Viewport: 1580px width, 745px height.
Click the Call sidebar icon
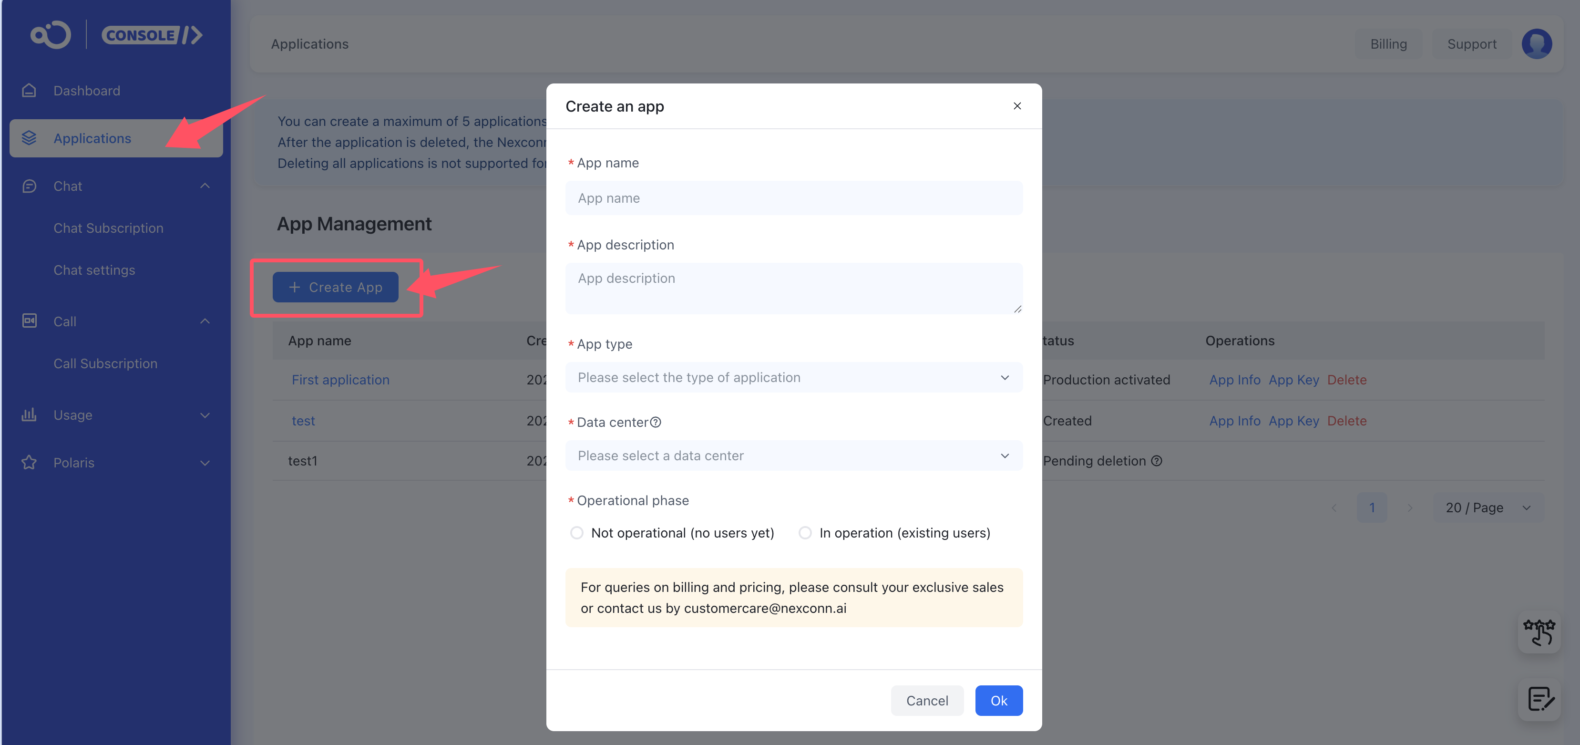pyautogui.click(x=29, y=321)
